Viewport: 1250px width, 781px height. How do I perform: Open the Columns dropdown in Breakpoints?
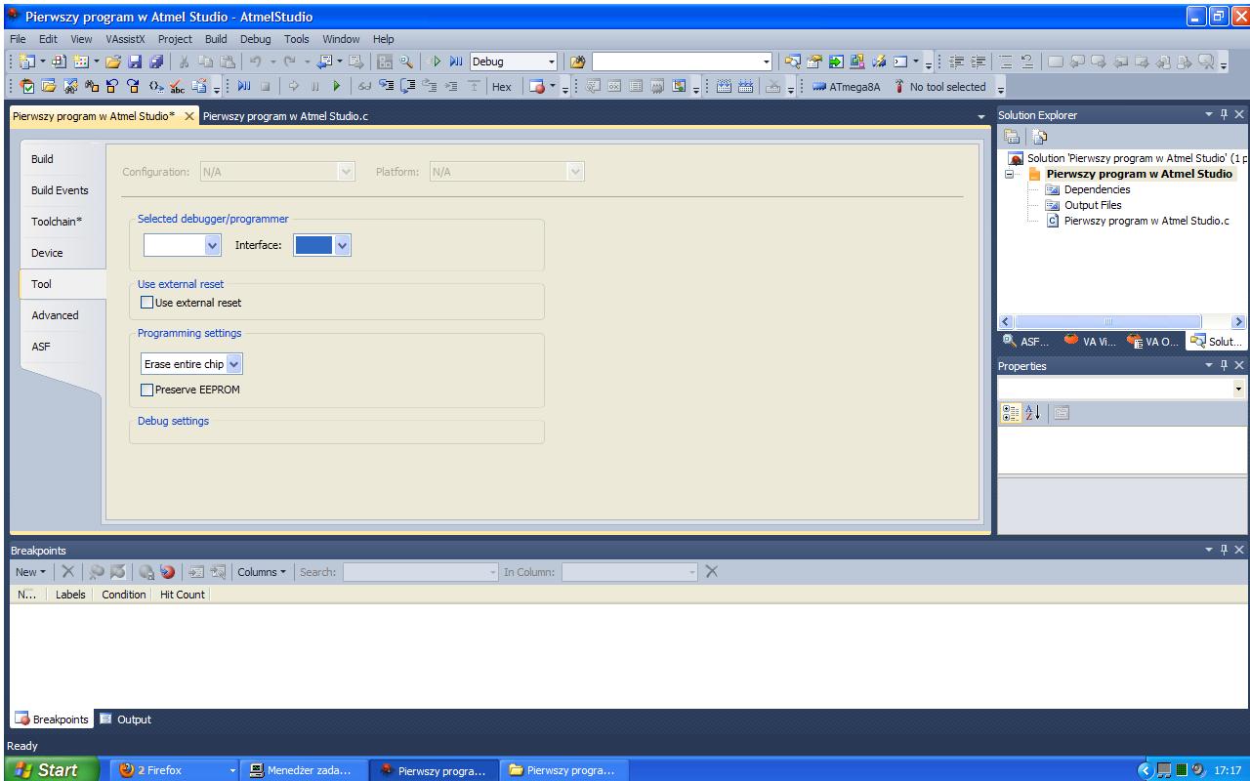[x=262, y=572]
